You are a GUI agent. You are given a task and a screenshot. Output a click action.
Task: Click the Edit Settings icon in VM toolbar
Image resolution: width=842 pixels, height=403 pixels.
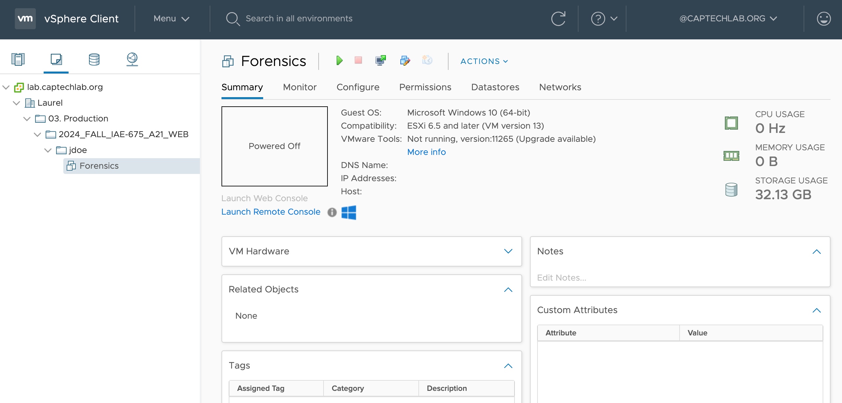pyautogui.click(x=405, y=61)
